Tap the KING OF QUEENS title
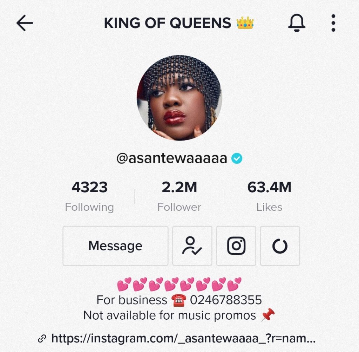Image resolution: width=359 pixels, height=352 pixels. pyautogui.click(x=168, y=23)
